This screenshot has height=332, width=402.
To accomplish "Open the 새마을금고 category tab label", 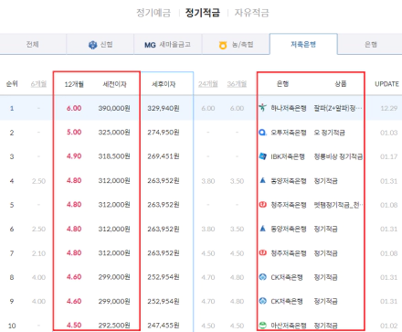I will [175, 45].
